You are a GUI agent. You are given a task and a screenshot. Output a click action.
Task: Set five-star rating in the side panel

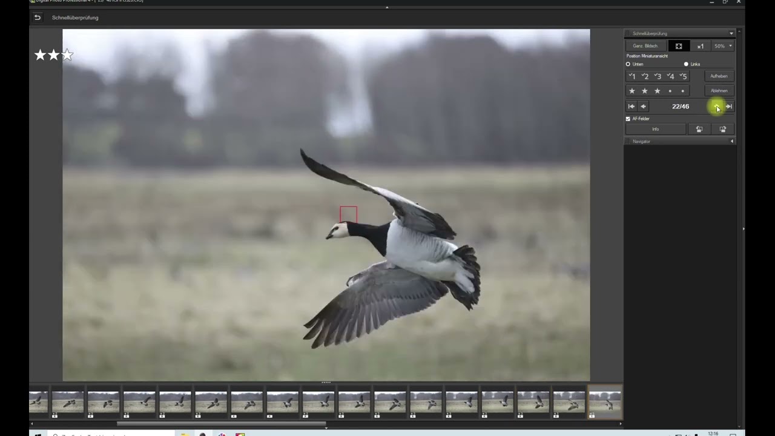(683, 91)
